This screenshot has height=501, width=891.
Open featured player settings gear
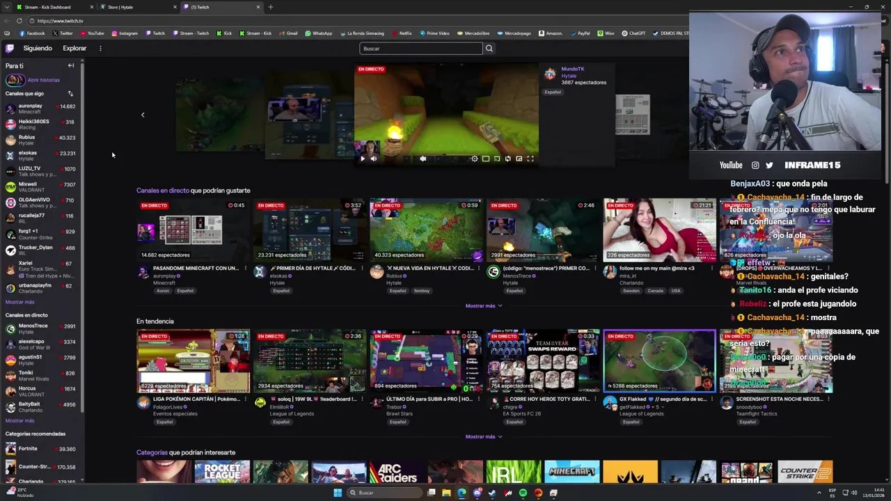(x=475, y=159)
